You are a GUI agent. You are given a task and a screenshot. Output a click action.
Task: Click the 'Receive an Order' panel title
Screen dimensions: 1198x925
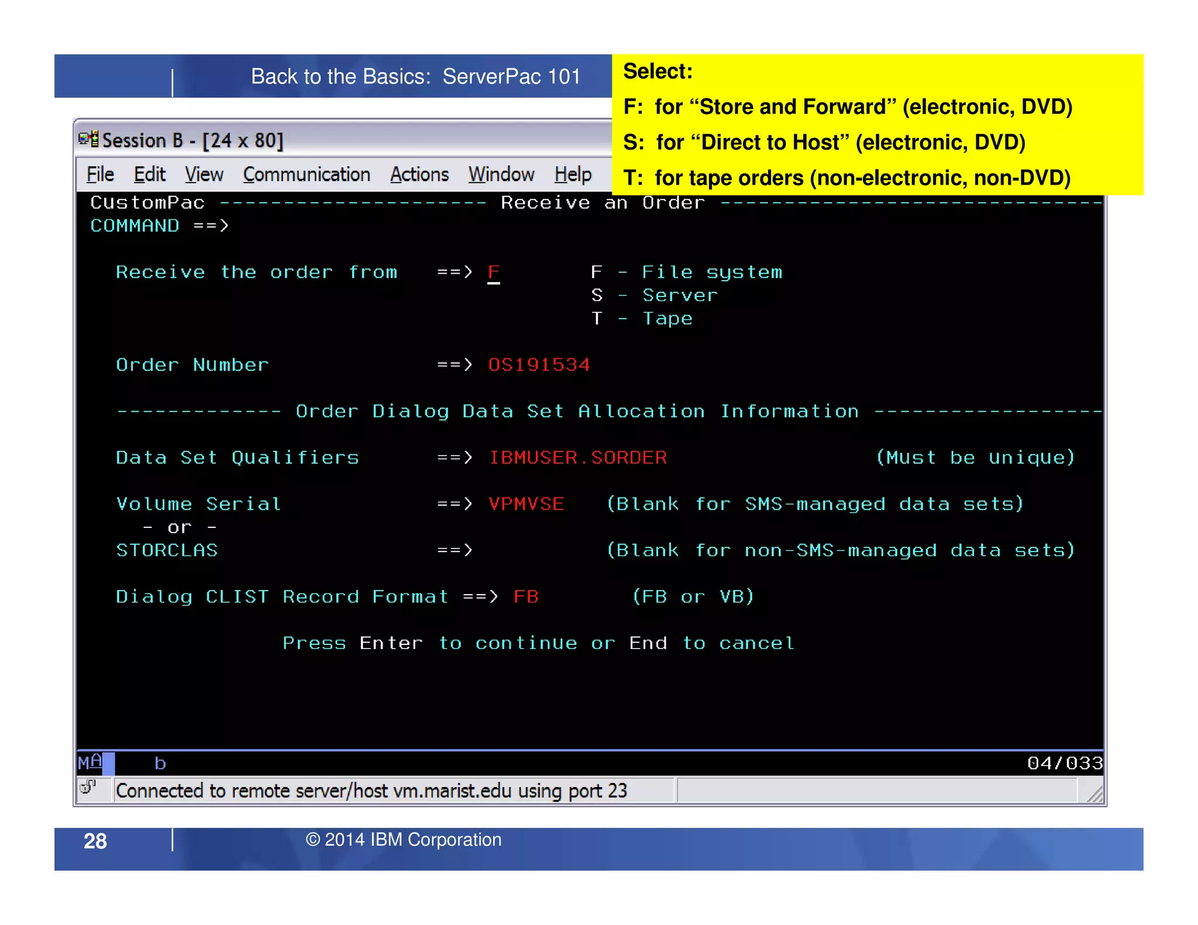(x=603, y=203)
